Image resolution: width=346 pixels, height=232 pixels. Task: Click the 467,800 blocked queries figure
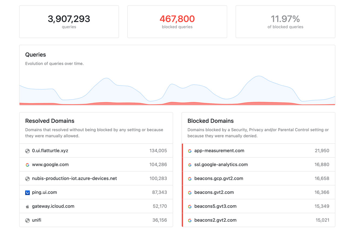click(x=177, y=19)
